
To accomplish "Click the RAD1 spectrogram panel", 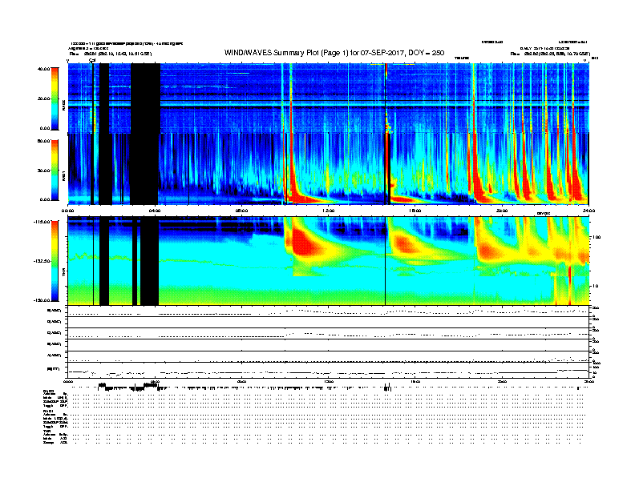I will coord(329,169).
